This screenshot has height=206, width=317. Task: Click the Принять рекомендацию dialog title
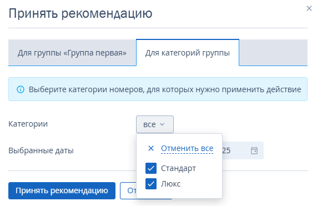click(x=80, y=14)
